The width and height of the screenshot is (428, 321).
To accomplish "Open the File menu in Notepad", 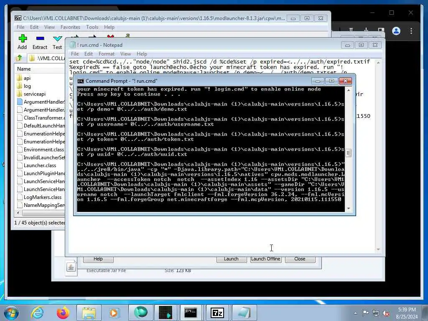I will [75, 54].
